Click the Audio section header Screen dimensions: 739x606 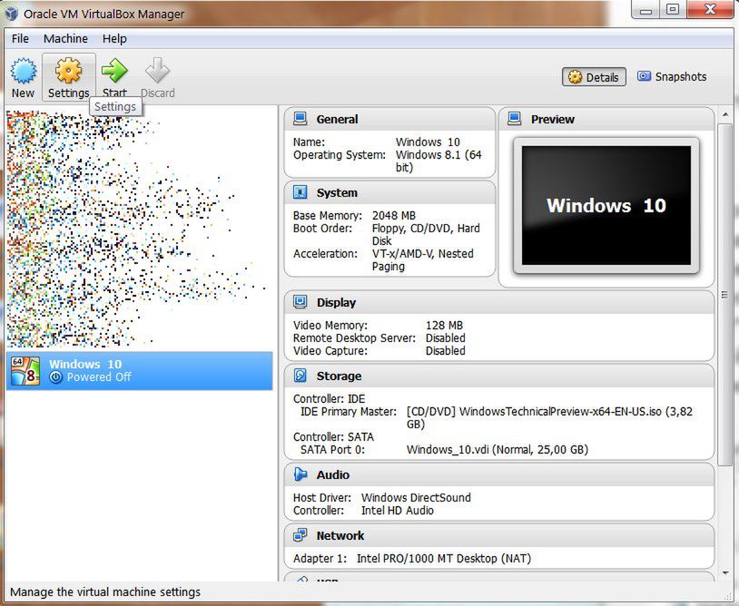499,474
